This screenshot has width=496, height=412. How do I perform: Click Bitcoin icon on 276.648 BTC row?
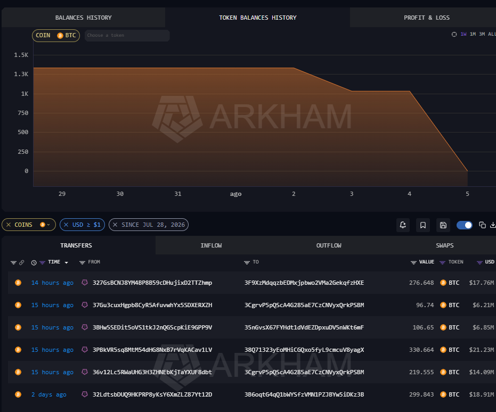18,283
